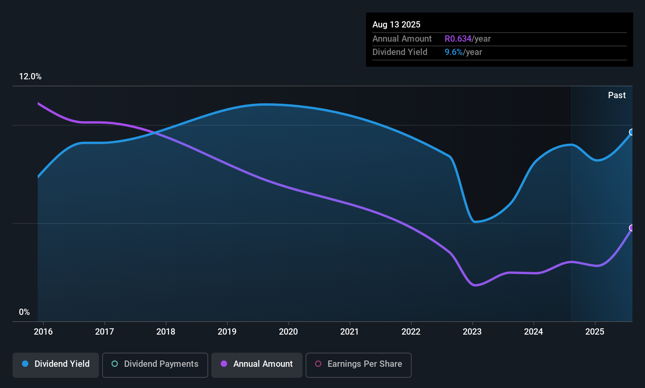The image size is (645, 388).
Task: Click the blue Dividend Yield legend dot
Action: 25,364
